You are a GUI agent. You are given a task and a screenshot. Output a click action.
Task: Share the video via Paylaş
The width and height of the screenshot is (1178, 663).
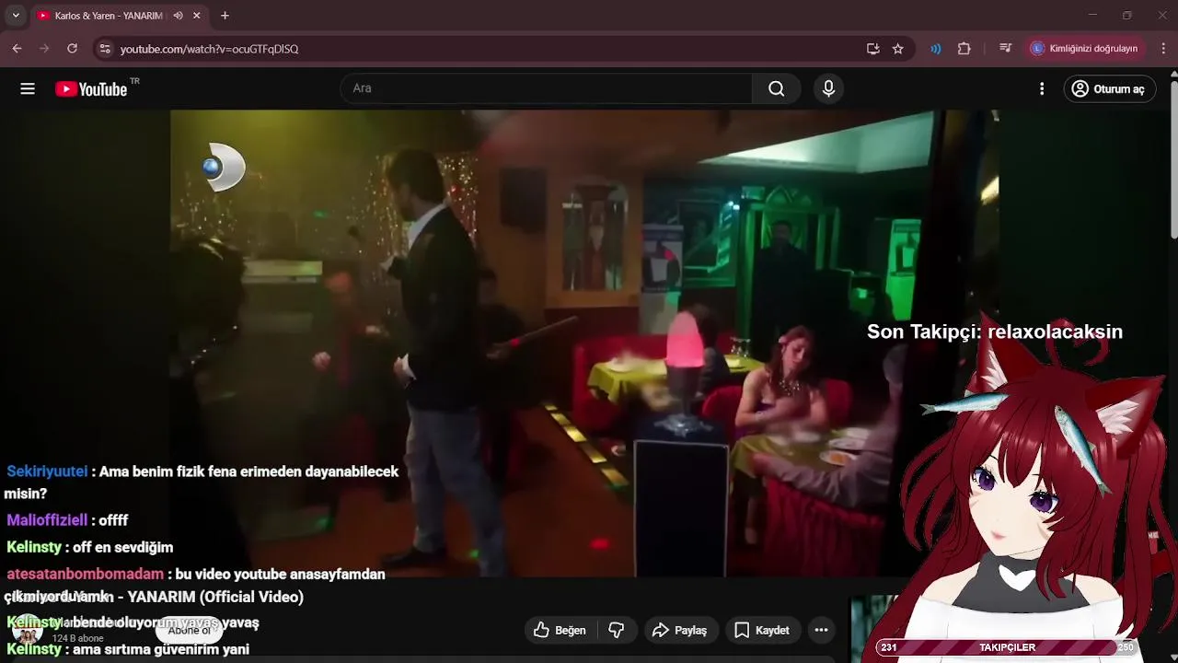pyautogui.click(x=679, y=630)
